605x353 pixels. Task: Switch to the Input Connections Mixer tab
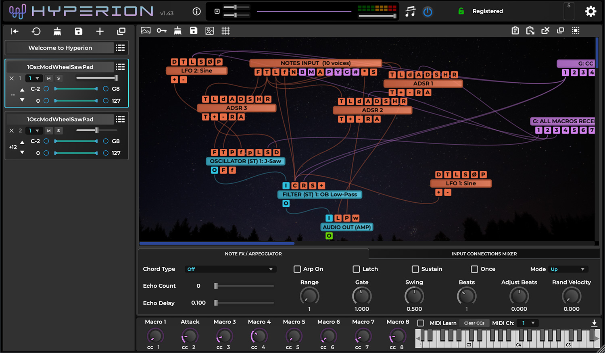click(x=484, y=253)
